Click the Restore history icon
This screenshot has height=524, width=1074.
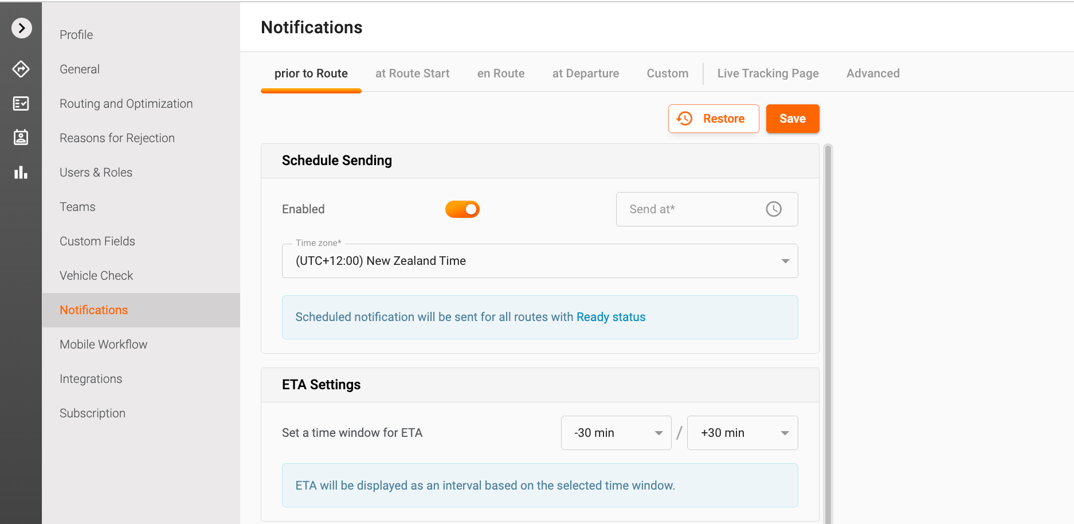click(685, 119)
